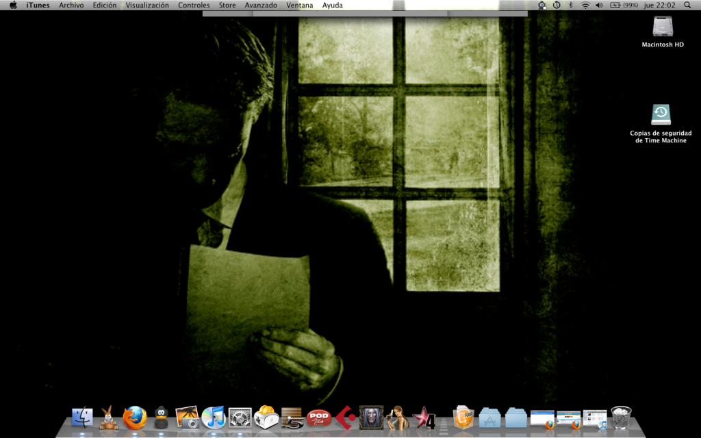Launch iPhoto from the dock

(x=187, y=416)
